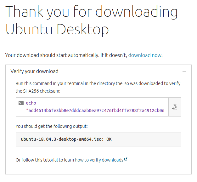
Task: Click the "OK" result in expected output
Action: coord(109,139)
